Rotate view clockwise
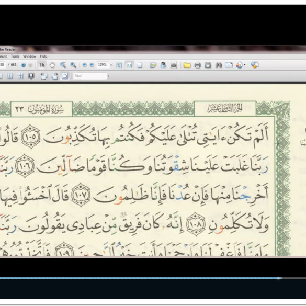The image size is (306, 306). coord(54,76)
